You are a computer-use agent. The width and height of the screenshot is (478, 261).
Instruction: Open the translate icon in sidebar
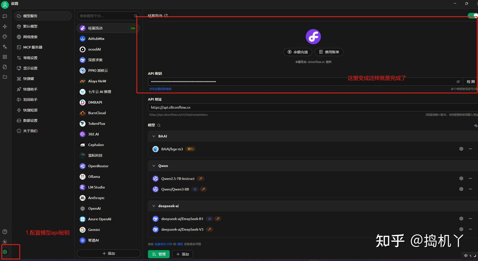click(x=5, y=47)
